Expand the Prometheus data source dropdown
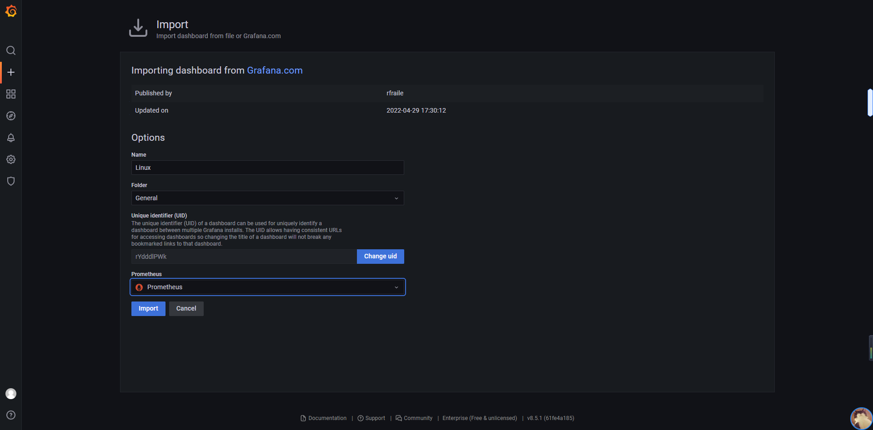This screenshot has width=873, height=430. [267, 287]
